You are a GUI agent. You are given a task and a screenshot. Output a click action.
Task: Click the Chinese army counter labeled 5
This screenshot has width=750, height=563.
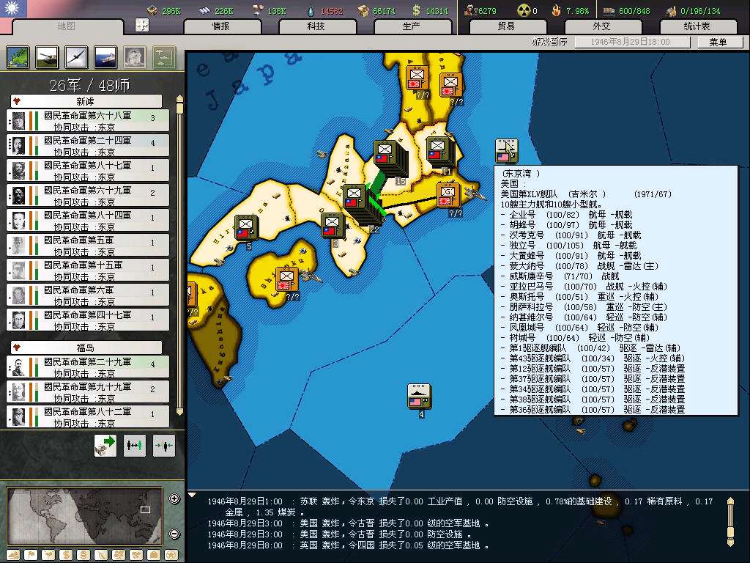246,227
